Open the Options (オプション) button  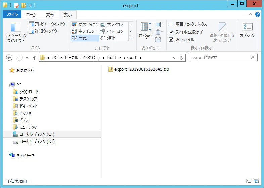coord(247,30)
